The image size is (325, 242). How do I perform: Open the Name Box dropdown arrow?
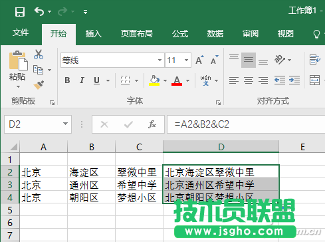tap(65, 124)
